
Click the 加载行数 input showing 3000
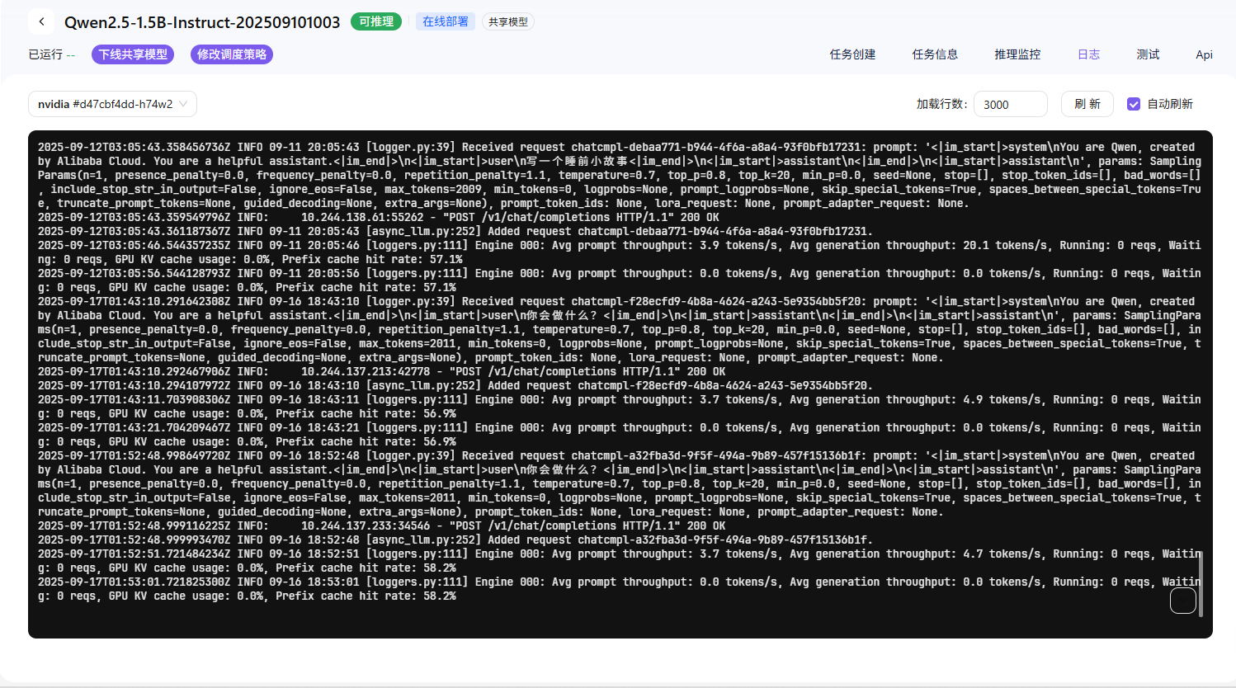(1010, 104)
